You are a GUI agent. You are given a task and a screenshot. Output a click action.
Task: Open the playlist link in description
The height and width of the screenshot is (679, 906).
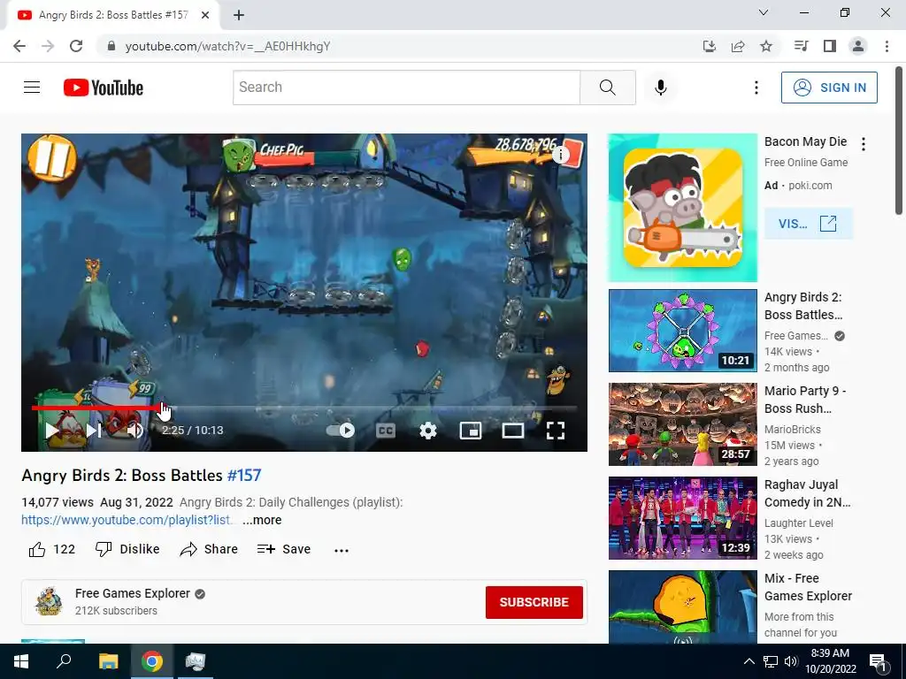127,520
